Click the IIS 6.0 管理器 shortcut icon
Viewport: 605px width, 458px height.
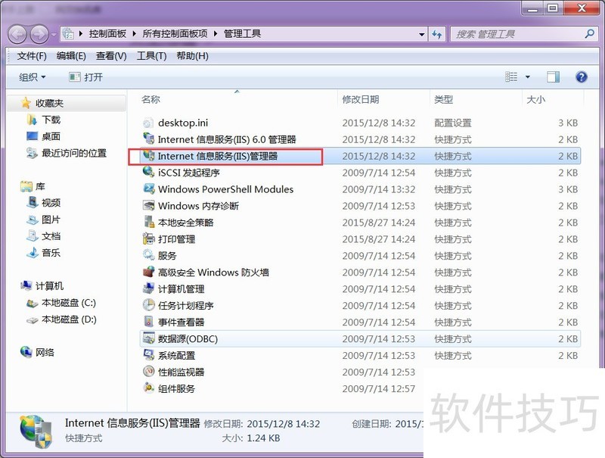pyautogui.click(x=148, y=139)
